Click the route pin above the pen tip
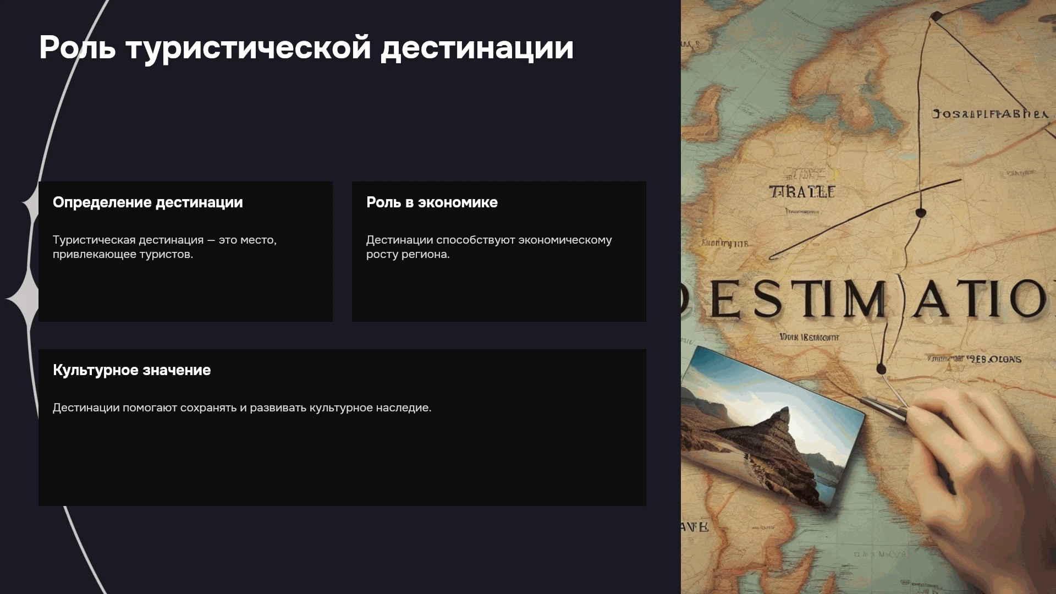Viewport: 1056px width, 594px height. pos(881,369)
